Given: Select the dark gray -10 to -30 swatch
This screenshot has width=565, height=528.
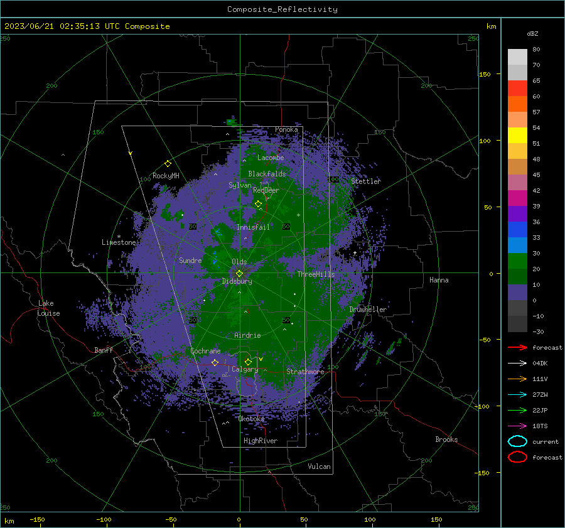Looking at the screenshot, I should coord(517,324).
